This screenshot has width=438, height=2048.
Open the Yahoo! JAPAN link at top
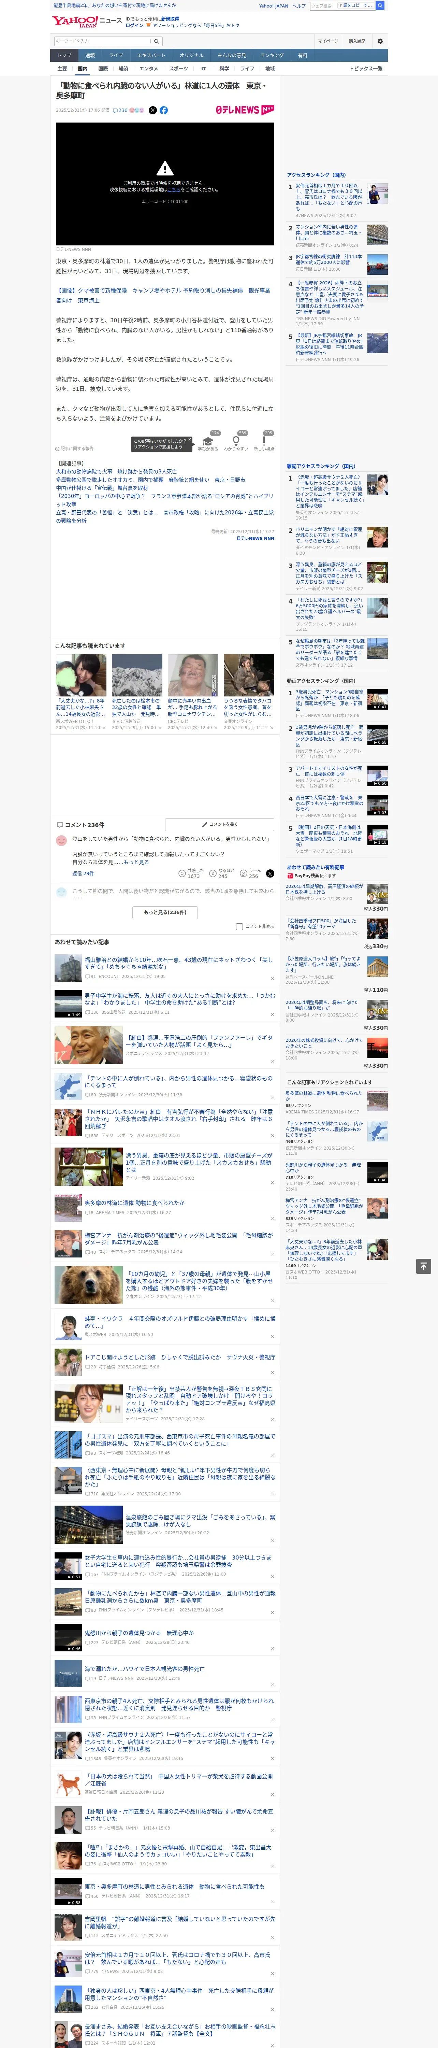click(274, 5)
